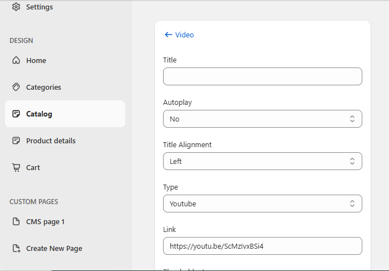Select the Catalog sidebar item
389x271 pixels.
(65, 114)
